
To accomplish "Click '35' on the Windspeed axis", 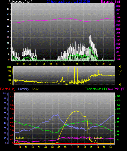I will (x=8, y=20).
